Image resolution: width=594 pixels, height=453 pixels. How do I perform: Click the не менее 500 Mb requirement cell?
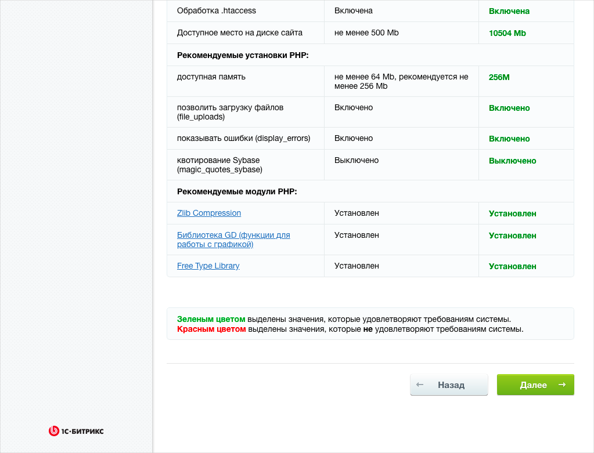[366, 33]
